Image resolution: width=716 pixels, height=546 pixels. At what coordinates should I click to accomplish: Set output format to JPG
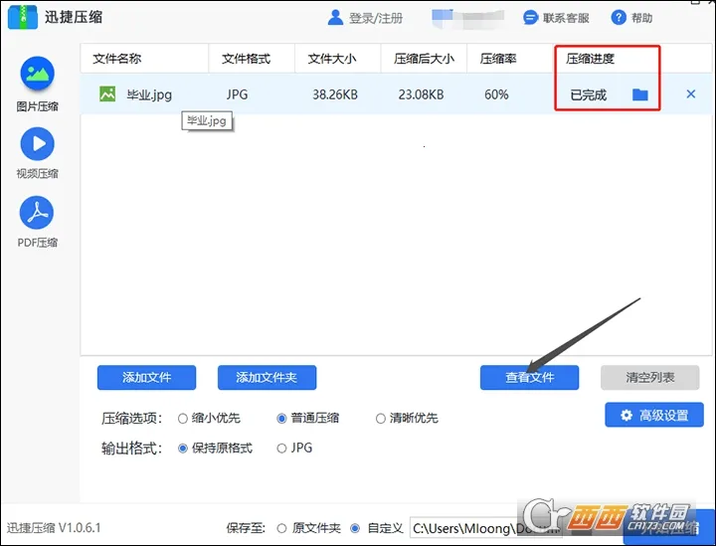point(282,449)
